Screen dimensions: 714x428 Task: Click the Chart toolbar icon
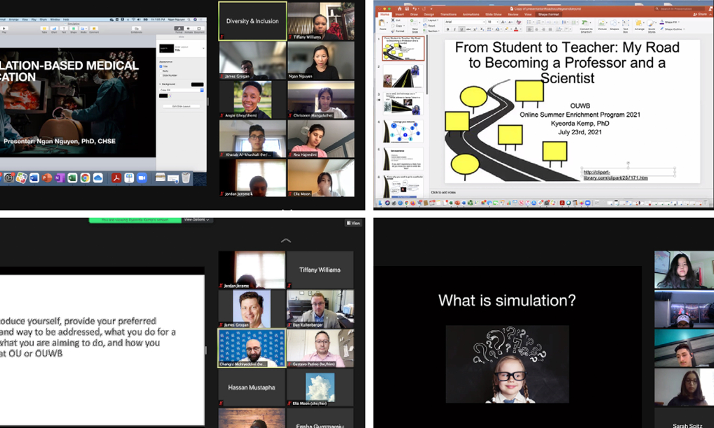tap(54, 29)
